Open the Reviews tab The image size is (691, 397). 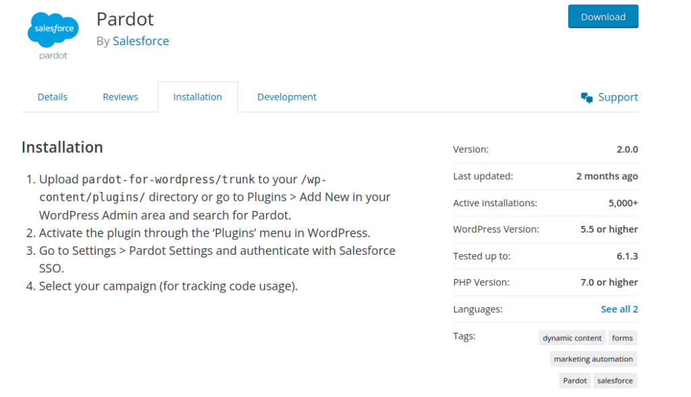(120, 96)
